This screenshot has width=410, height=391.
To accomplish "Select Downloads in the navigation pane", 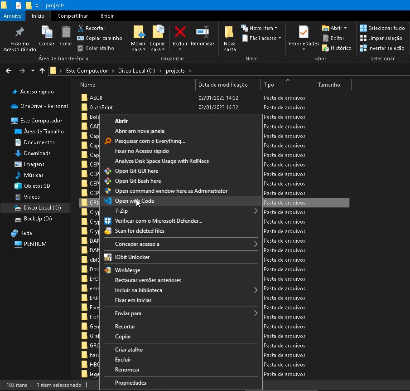I will pos(37,153).
